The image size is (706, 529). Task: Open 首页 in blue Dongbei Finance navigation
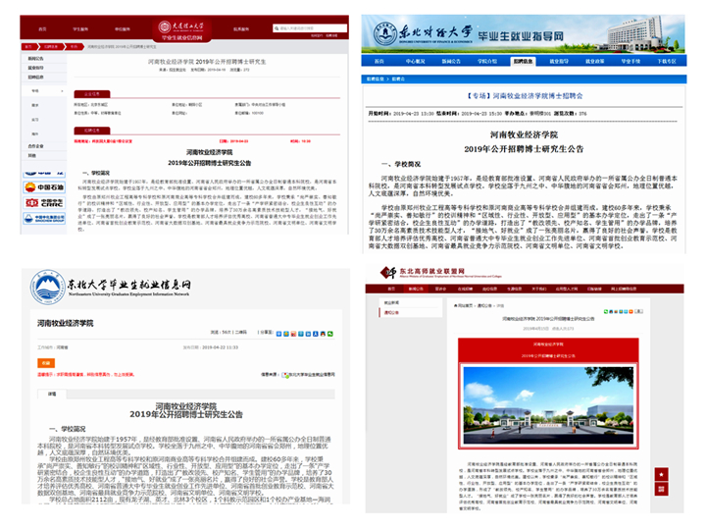tap(379, 61)
